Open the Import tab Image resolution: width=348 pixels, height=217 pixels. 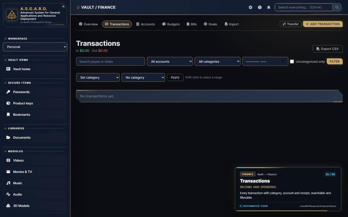(x=231, y=24)
